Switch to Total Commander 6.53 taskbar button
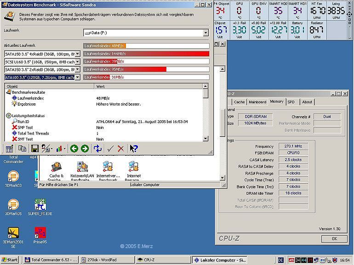Image resolution: width=354 pixels, height=265 pixels. (x=51, y=260)
